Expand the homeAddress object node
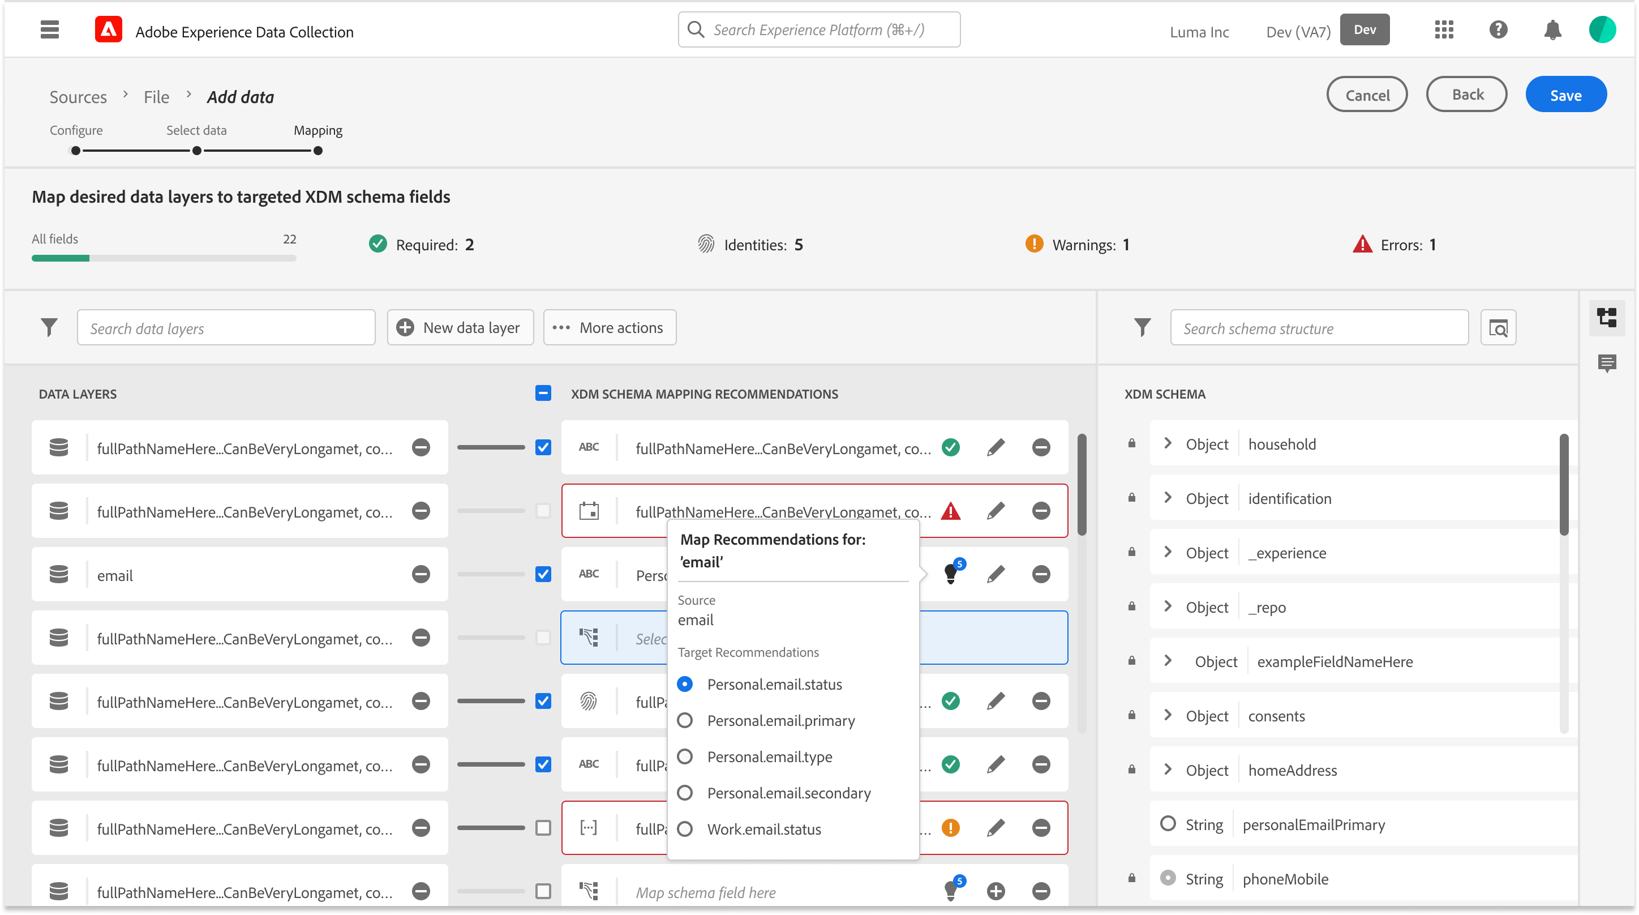This screenshot has height=915, width=1639. pos(1168,770)
